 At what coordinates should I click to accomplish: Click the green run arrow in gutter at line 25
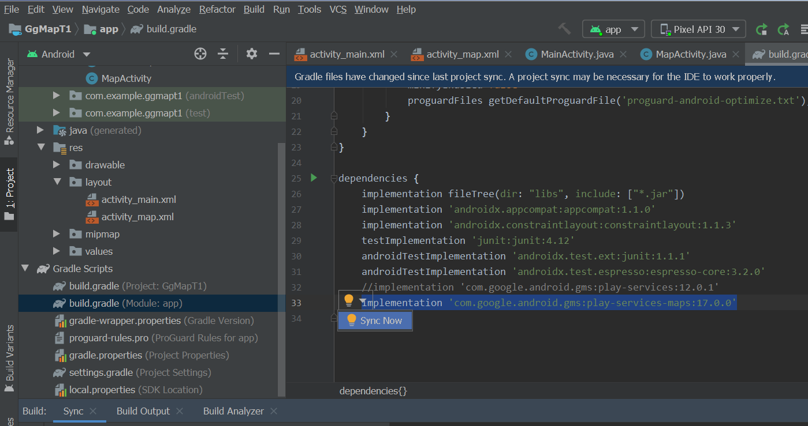pos(314,178)
